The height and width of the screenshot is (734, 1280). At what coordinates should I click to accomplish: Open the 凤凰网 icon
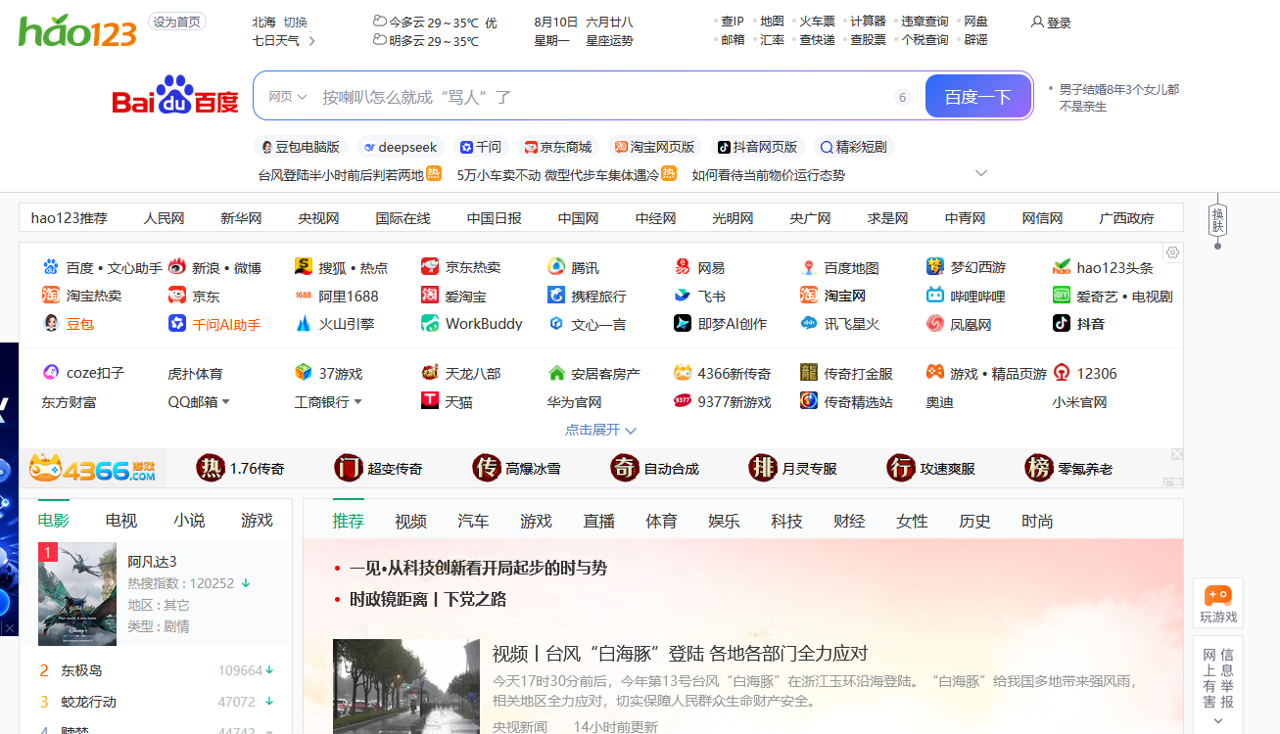[x=935, y=324]
